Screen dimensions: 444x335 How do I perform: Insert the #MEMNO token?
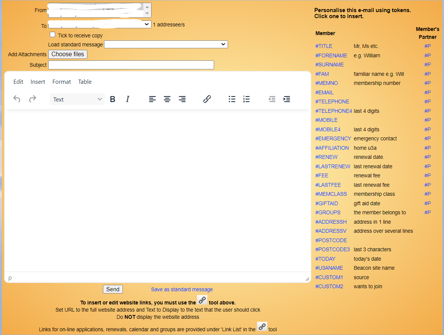(326, 83)
